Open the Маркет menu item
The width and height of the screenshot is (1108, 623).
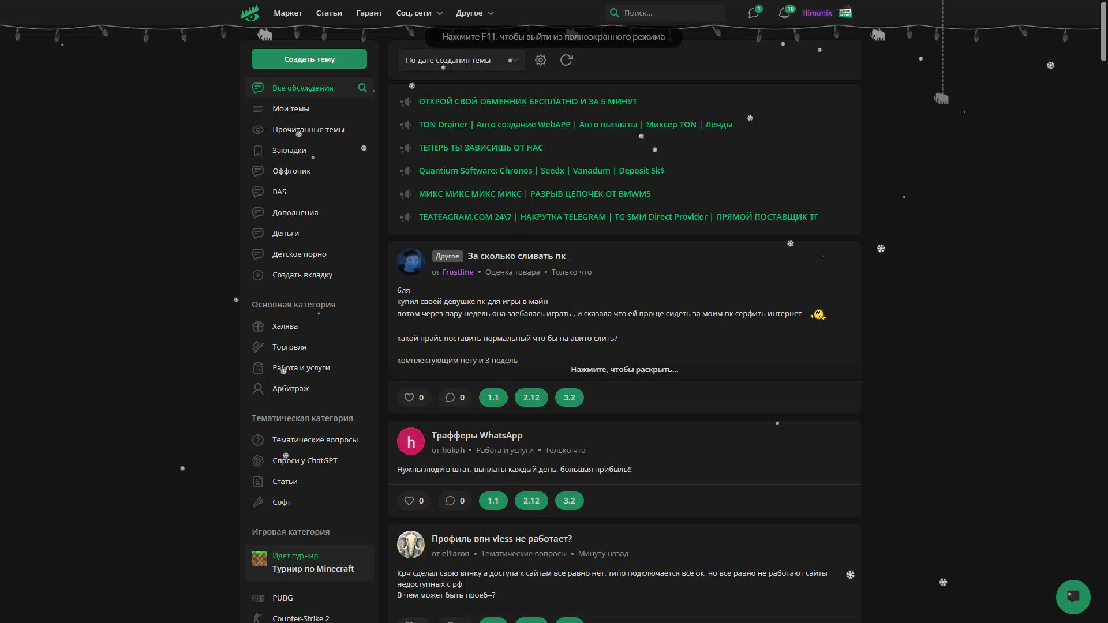pyautogui.click(x=287, y=13)
